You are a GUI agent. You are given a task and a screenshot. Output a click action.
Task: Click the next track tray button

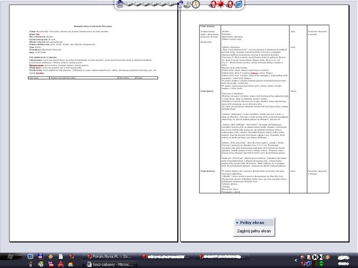click(321, 257)
